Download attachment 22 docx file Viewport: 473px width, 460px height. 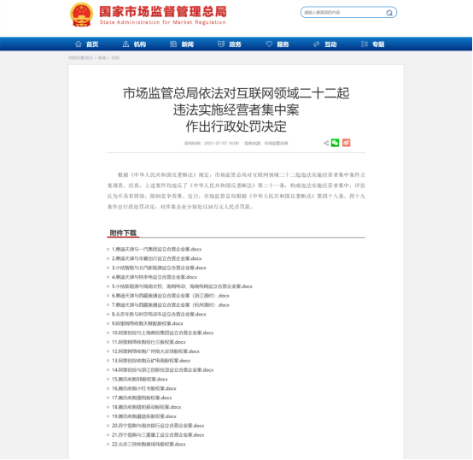[x=149, y=445]
